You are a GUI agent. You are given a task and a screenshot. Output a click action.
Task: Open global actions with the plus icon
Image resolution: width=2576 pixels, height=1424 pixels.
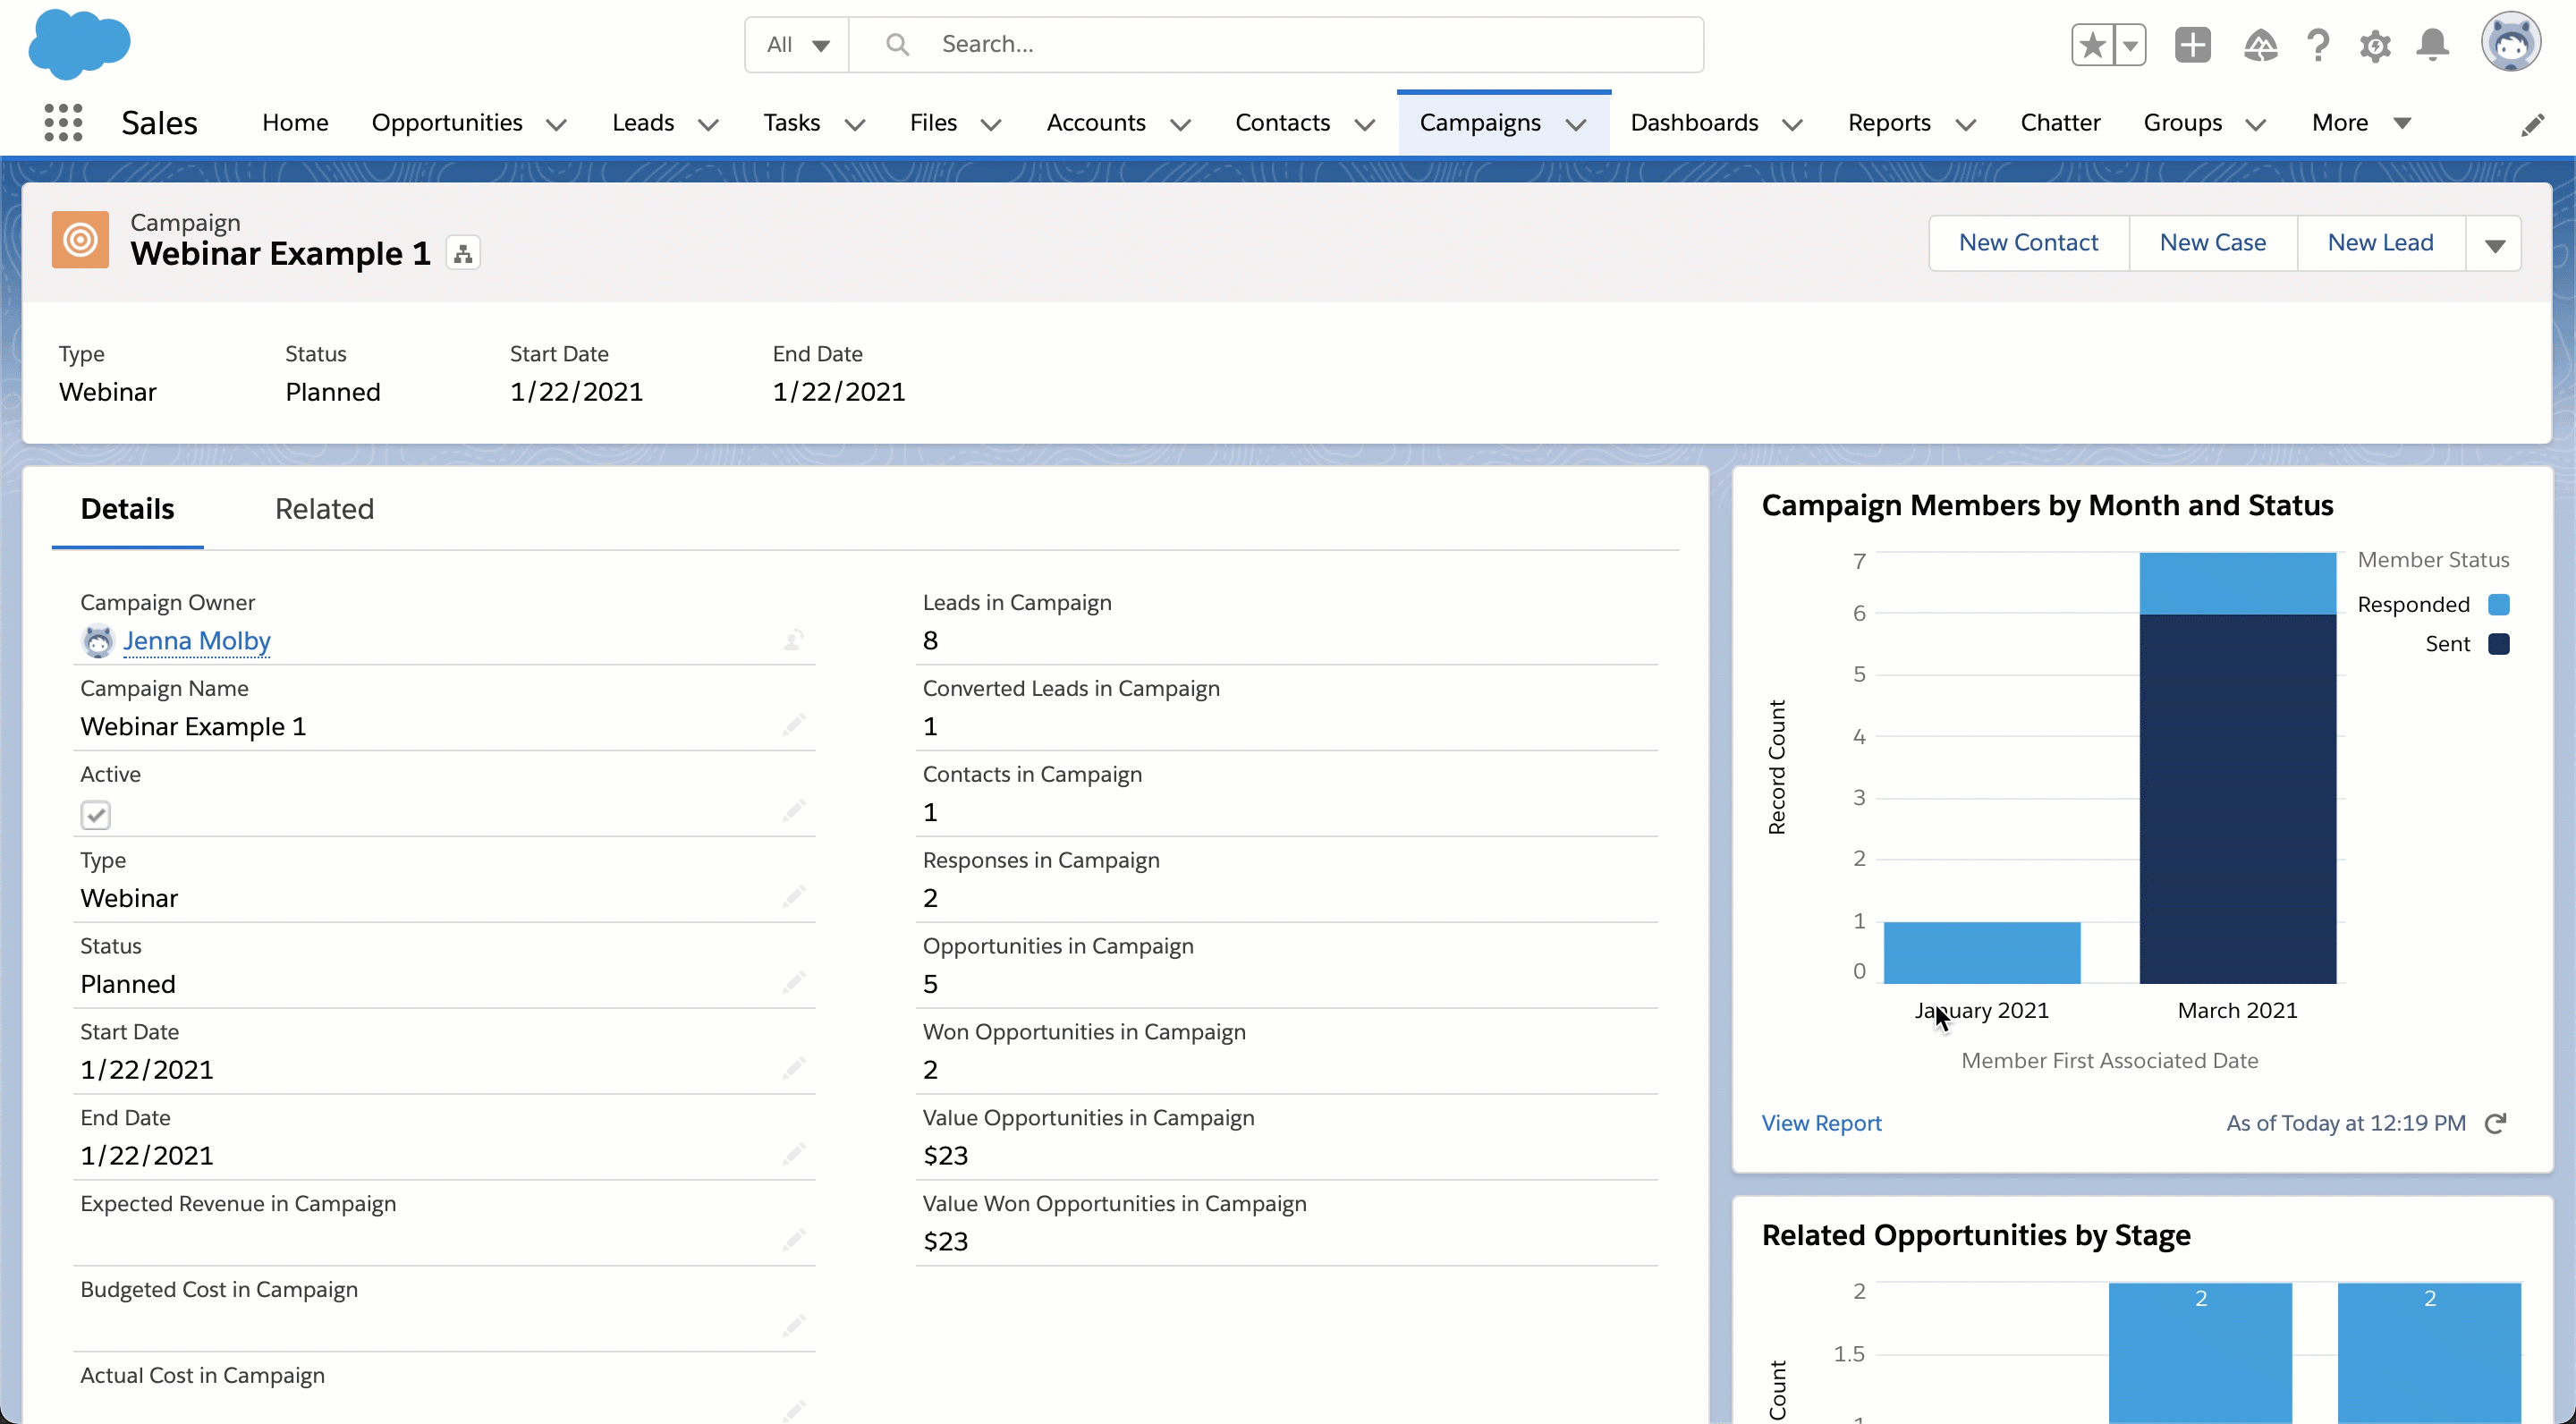2193,45
